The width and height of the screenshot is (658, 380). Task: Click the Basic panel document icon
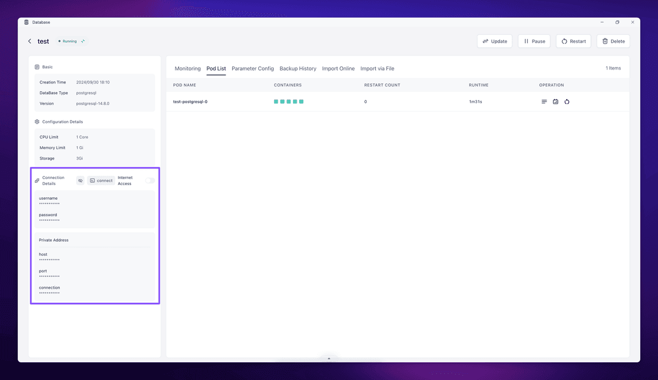pyautogui.click(x=37, y=67)
